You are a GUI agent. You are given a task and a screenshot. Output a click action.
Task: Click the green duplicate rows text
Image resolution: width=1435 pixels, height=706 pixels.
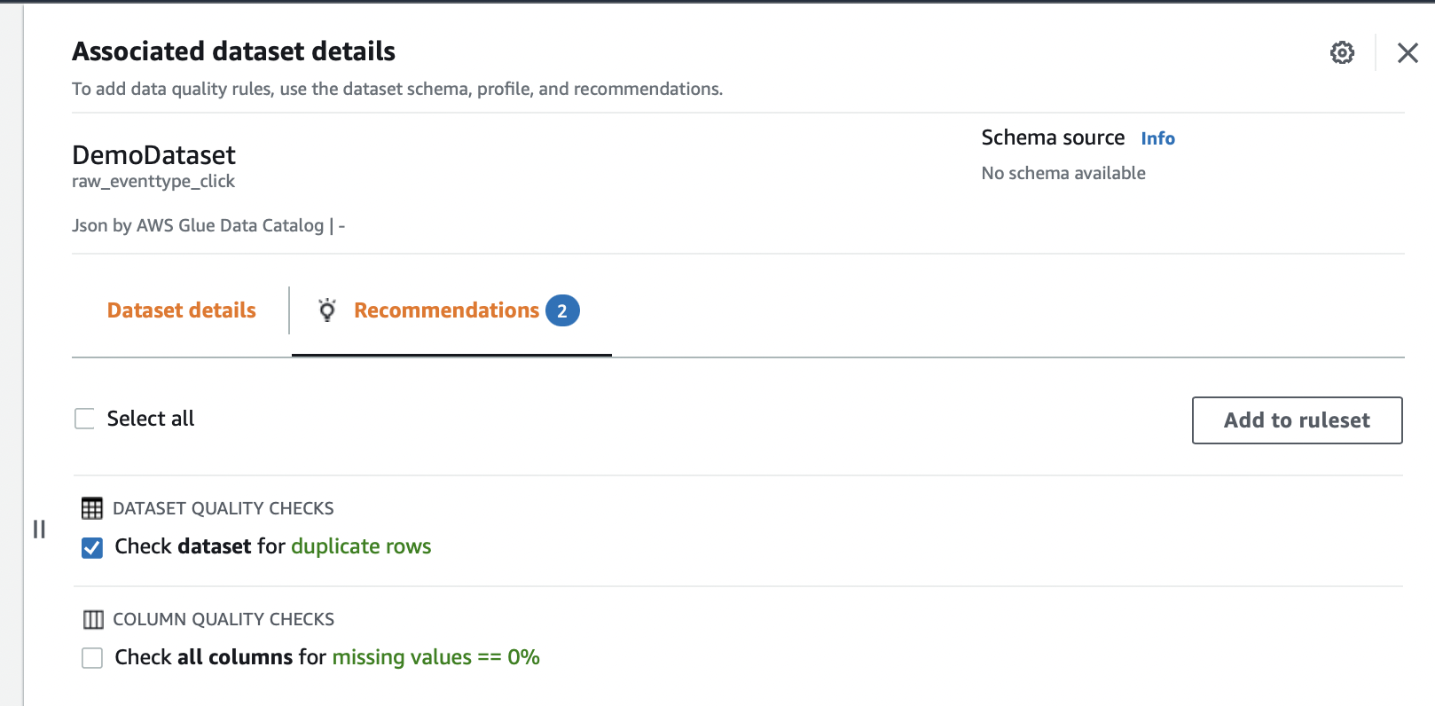point(361,546)
